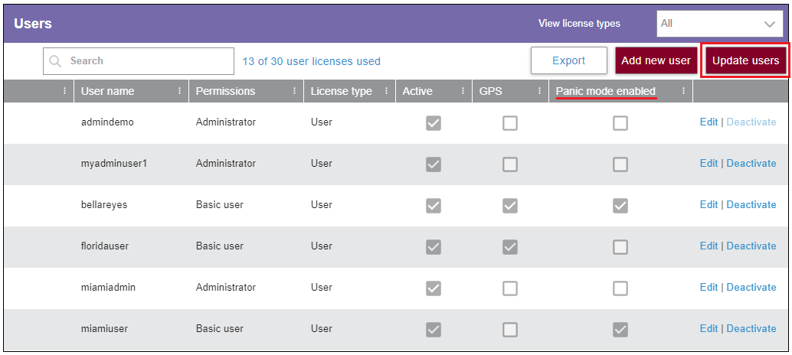Image resolution: width=792 pixels, height=355 pixels.
Task: Expand the View license types dropdown
Action: (x=719, y=24)
